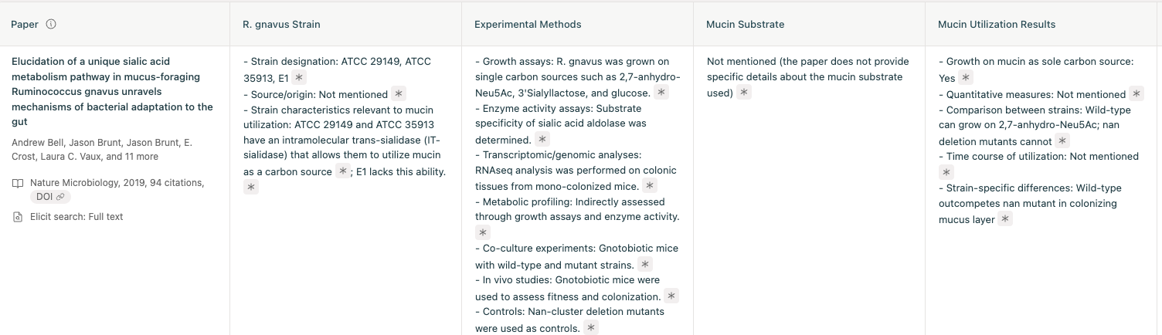Open citation asterisk after "as a carbon source"
Image resolution: width=1162 pixels, height=335 pixels.
343,171
